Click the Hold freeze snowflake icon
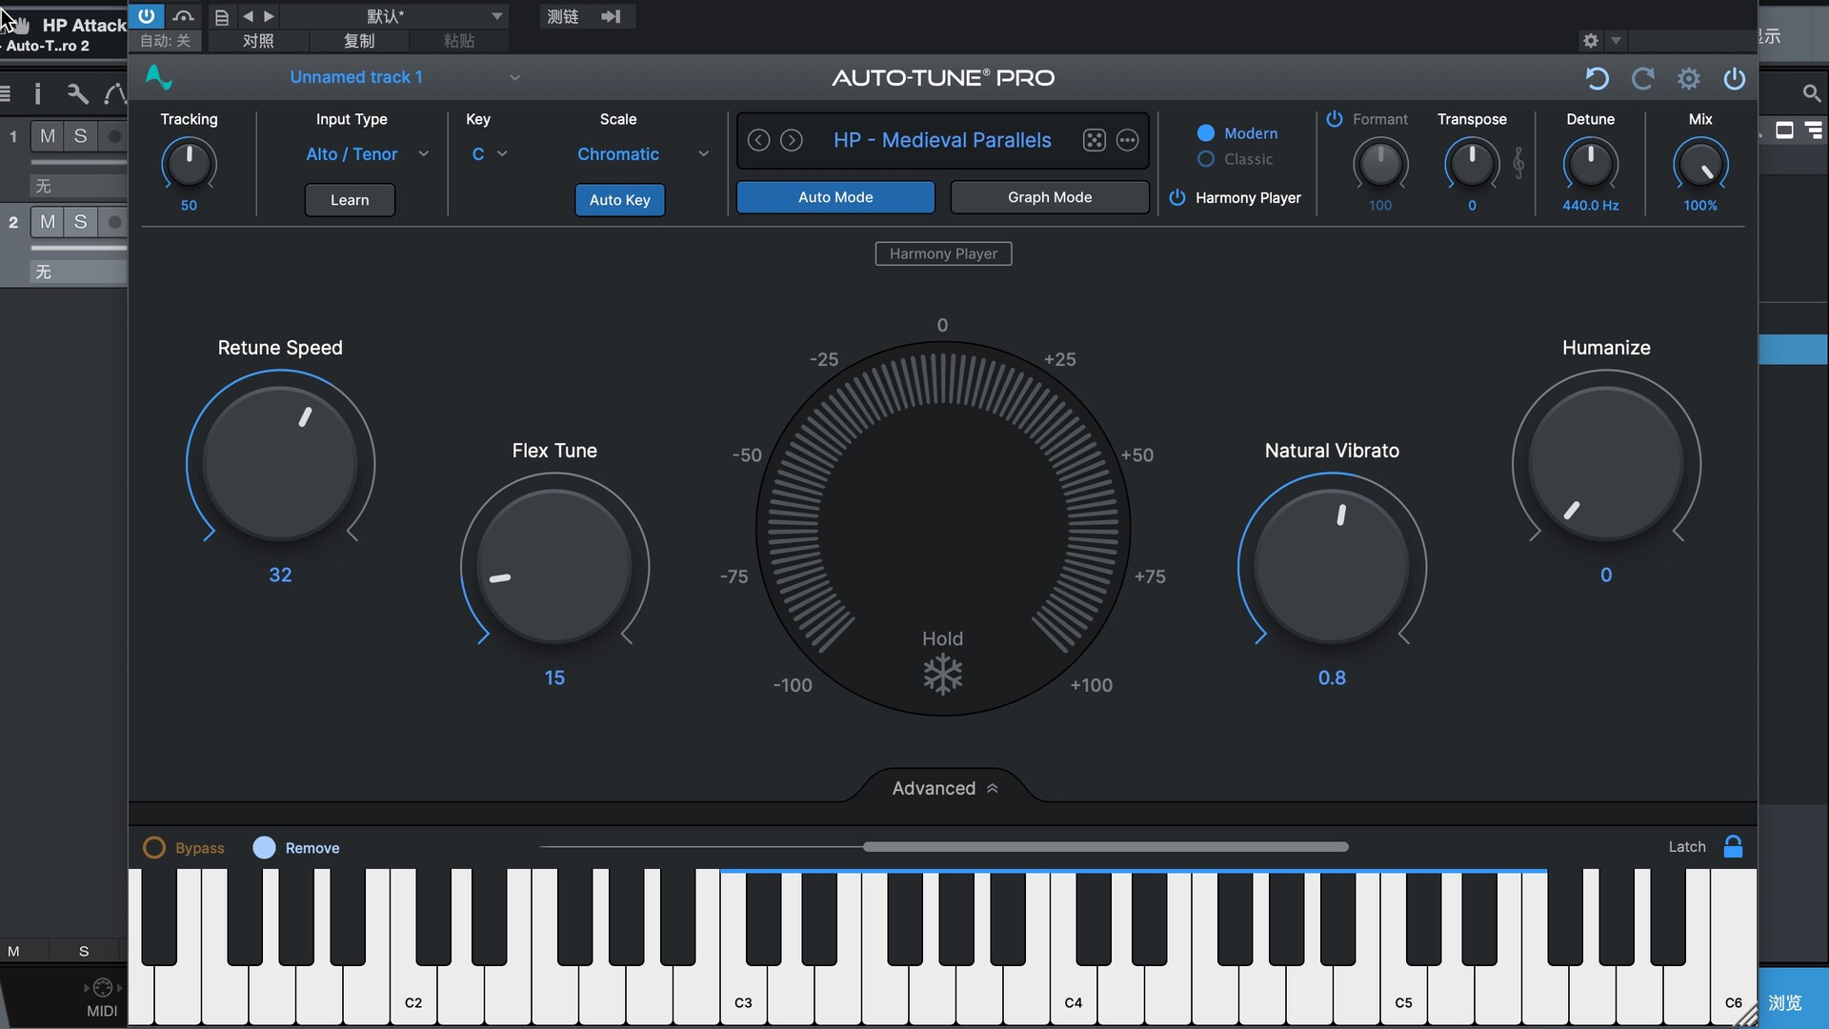This screenshot has height=1029, width=1829. pyautogui.click(x=942, y=675)
